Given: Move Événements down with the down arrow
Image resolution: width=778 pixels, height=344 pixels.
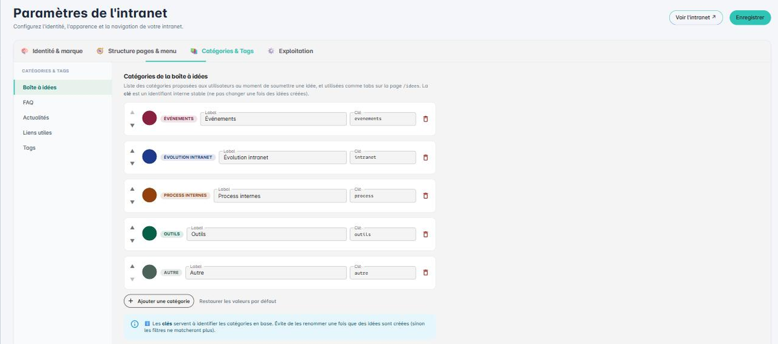Looking at the screenshot, I should pos(132,126).
